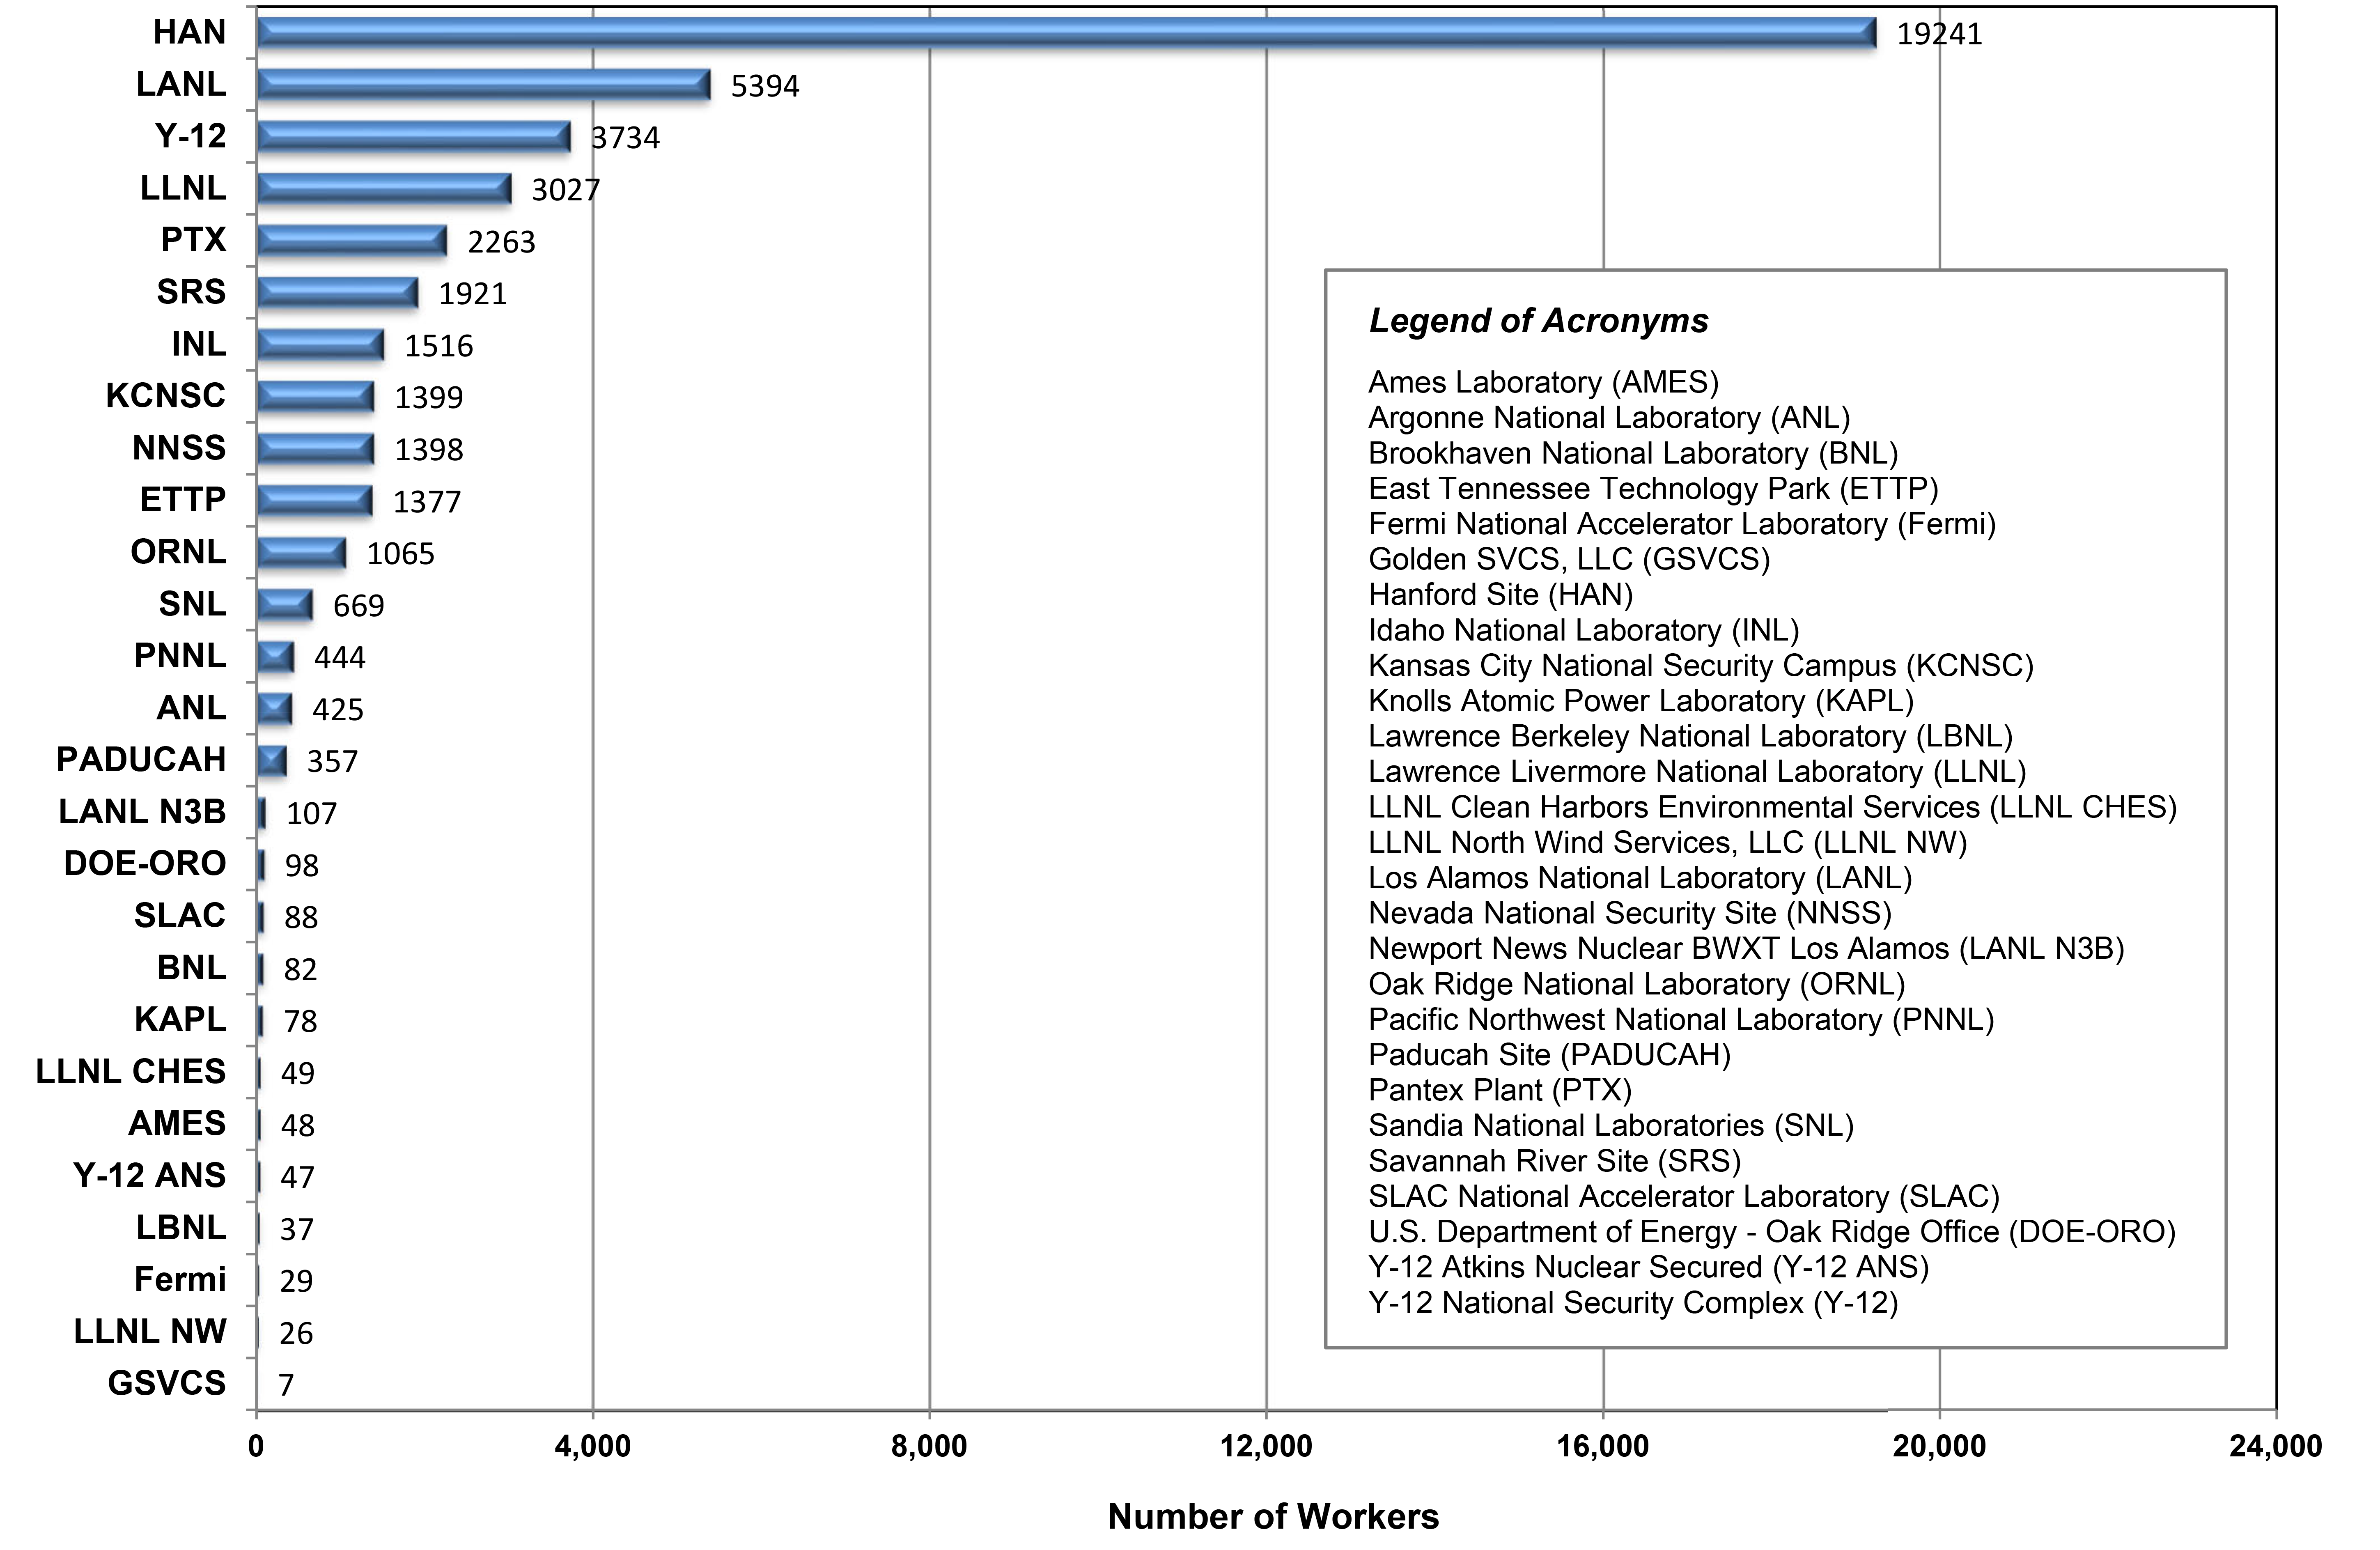Select the AMES site label

177,1124
